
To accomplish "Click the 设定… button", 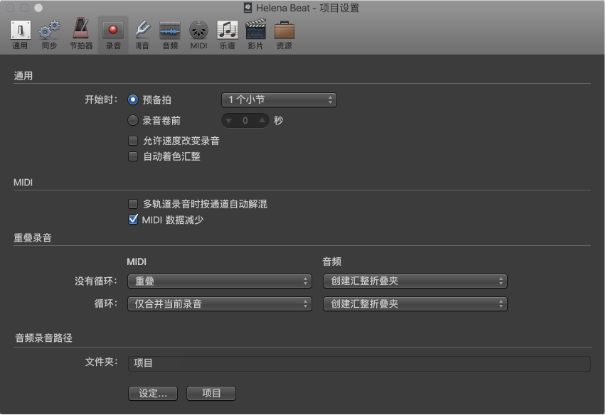I will coord(153,394).
